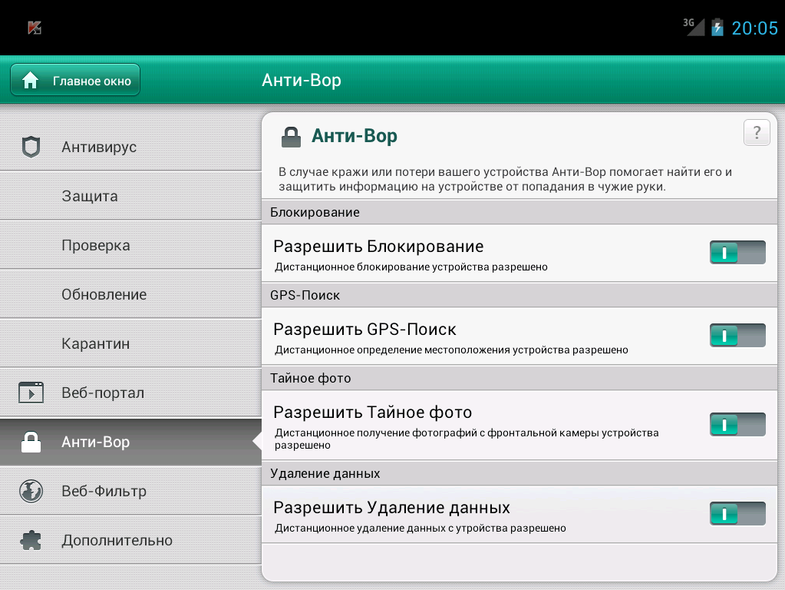Open Карантин in the sidebar

130,343
